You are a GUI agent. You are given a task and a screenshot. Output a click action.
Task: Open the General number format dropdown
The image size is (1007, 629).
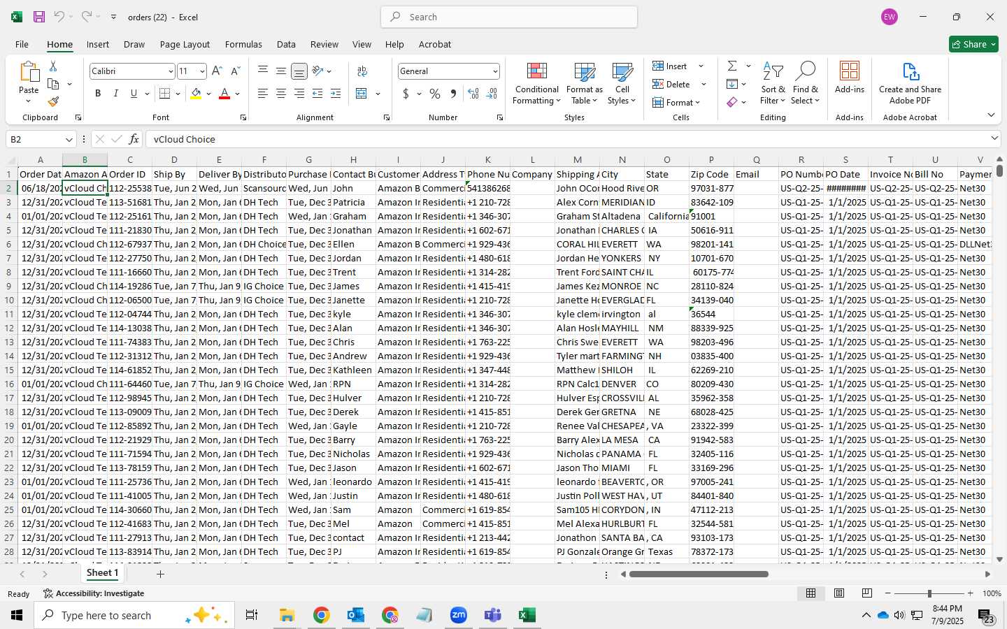coord(495,71)
